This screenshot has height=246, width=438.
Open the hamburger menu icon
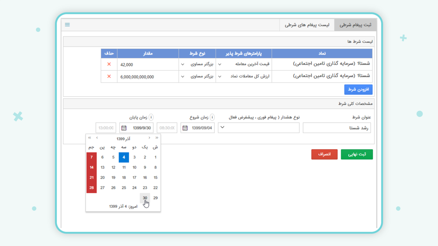[67, 25]
